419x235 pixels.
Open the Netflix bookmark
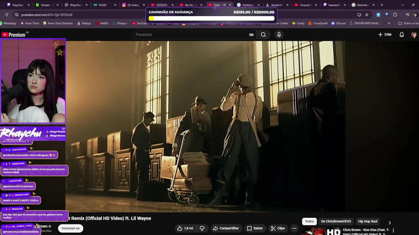tap(102, 23)
